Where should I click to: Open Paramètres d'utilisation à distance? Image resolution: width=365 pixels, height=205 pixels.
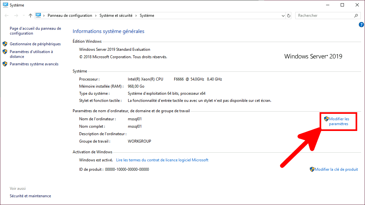(31, 54)
